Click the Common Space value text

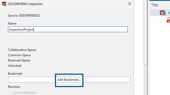coord(19,55)
